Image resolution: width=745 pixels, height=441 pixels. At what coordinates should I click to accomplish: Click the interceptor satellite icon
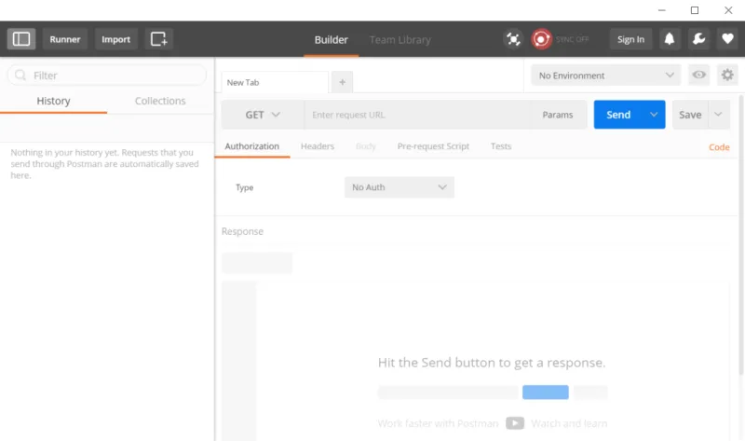click(513, 39)
